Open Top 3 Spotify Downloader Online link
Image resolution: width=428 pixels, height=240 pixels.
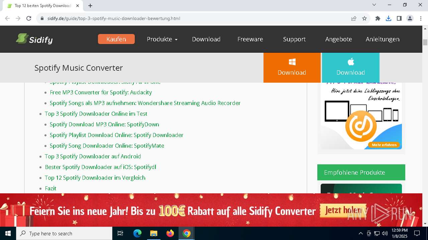pyautogui.click(x=96, y=114)
